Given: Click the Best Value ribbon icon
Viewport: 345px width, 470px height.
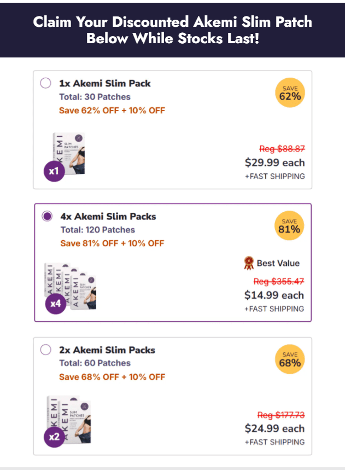Looking at the screenshot, I should click(249, 263).
